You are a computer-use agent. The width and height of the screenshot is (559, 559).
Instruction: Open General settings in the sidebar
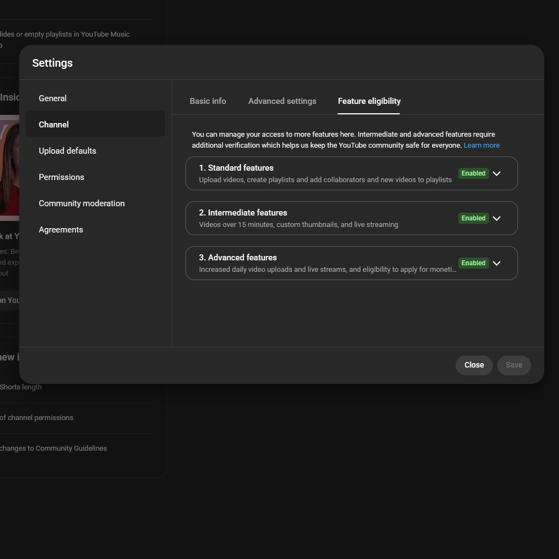click(53, 98)
